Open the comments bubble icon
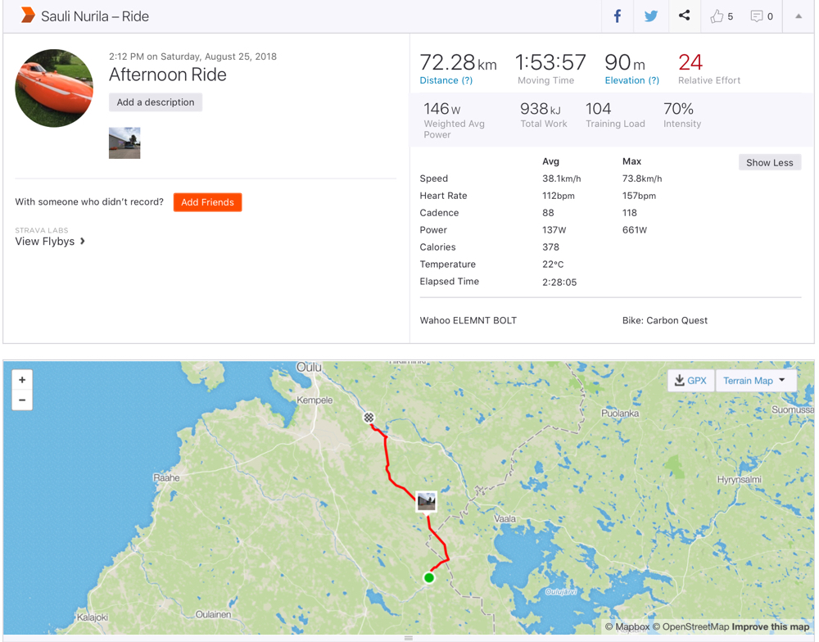The width and height of the screenshot is (819, 642). (x=757, y=16)
